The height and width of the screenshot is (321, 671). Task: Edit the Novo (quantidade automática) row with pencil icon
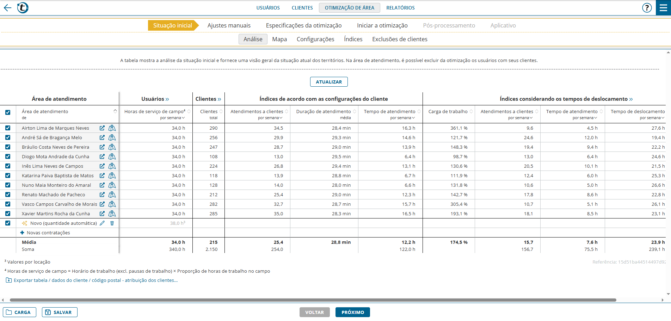(x=102, y=223)
